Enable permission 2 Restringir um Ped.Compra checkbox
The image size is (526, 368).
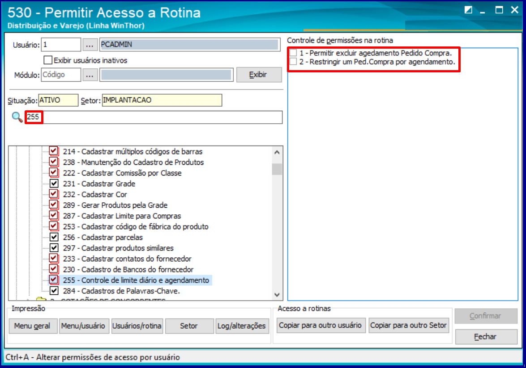[x=294, y=62]
